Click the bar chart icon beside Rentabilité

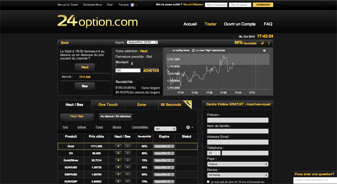[x=262, y=43]
